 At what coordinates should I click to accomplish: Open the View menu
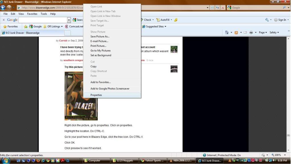click(21, 14)
